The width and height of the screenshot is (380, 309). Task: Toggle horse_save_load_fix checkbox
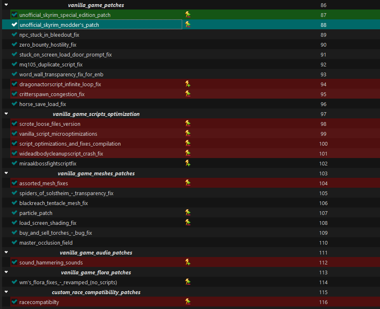click(14, 104)
